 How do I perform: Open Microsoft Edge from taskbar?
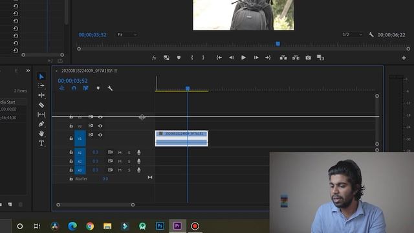click(x=72, y=226)
